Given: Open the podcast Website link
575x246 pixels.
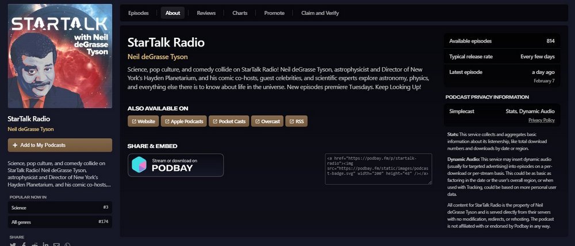Looking at the screenshot, I should [143, 122].
